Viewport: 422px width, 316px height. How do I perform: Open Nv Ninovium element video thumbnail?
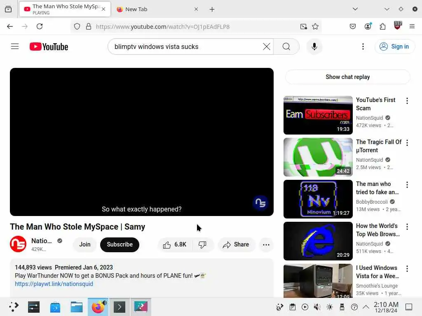(318, 199)
